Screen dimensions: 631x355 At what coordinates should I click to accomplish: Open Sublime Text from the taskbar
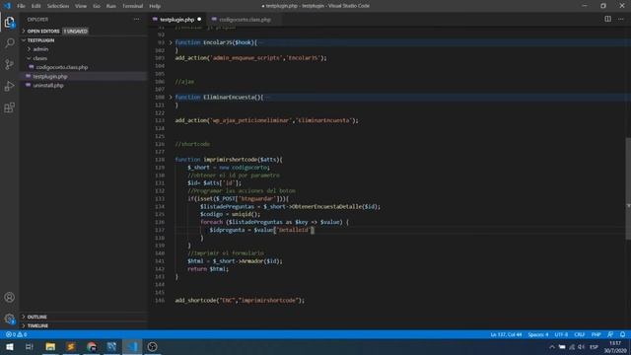71,346
